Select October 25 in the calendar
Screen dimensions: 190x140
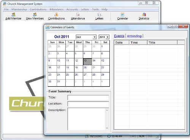70,76
